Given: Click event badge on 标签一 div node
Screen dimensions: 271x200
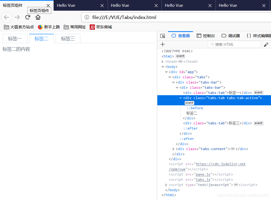Looking at the screenshot, I should click(258, 93).
